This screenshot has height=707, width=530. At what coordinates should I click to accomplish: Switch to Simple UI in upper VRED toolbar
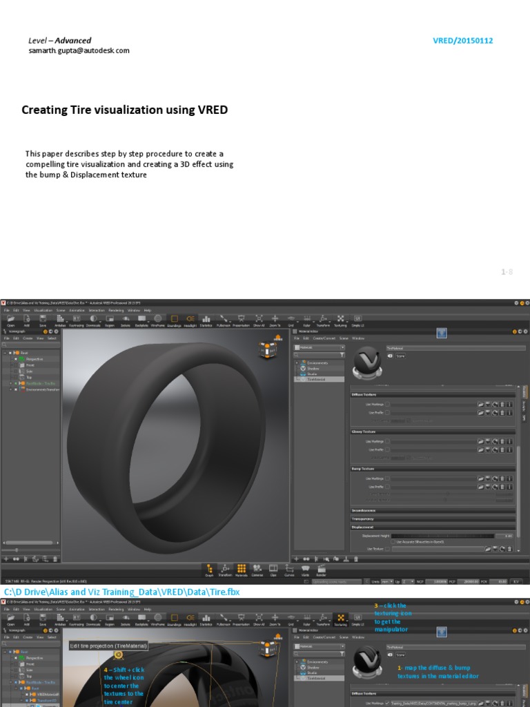[x=358, y=320]
